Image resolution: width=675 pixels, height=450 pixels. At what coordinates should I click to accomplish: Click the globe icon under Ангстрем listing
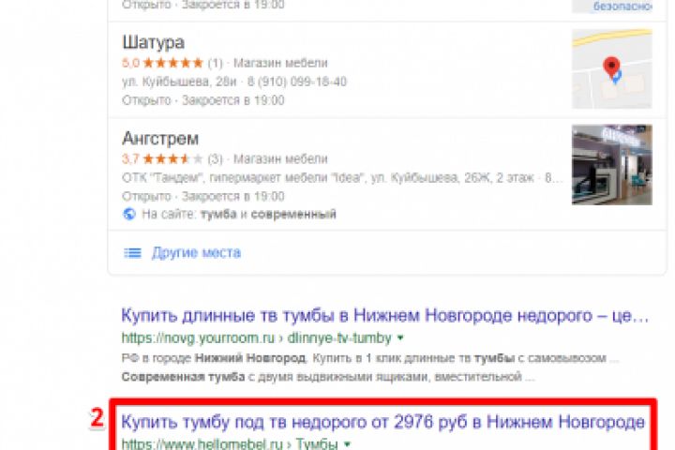click(x=129, y=214)
